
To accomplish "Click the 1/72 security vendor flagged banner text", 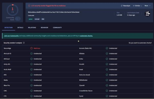I will point(49,6).
